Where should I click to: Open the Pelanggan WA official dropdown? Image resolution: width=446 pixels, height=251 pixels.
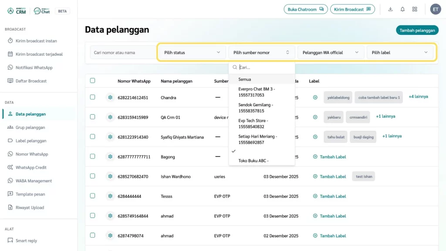[331, 53]
